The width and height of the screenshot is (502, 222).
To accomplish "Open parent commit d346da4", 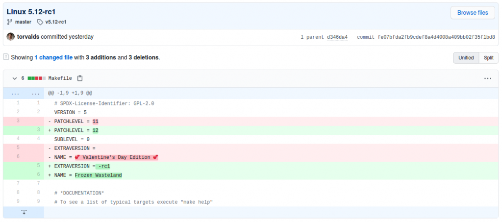I will click(x=337, y=37).
